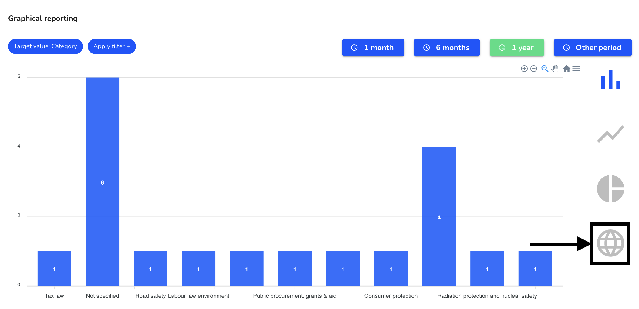The image size is (639, 309).
Task: Click Radiation protection and nuclear safety label
Action: click(x=487, y=296)
